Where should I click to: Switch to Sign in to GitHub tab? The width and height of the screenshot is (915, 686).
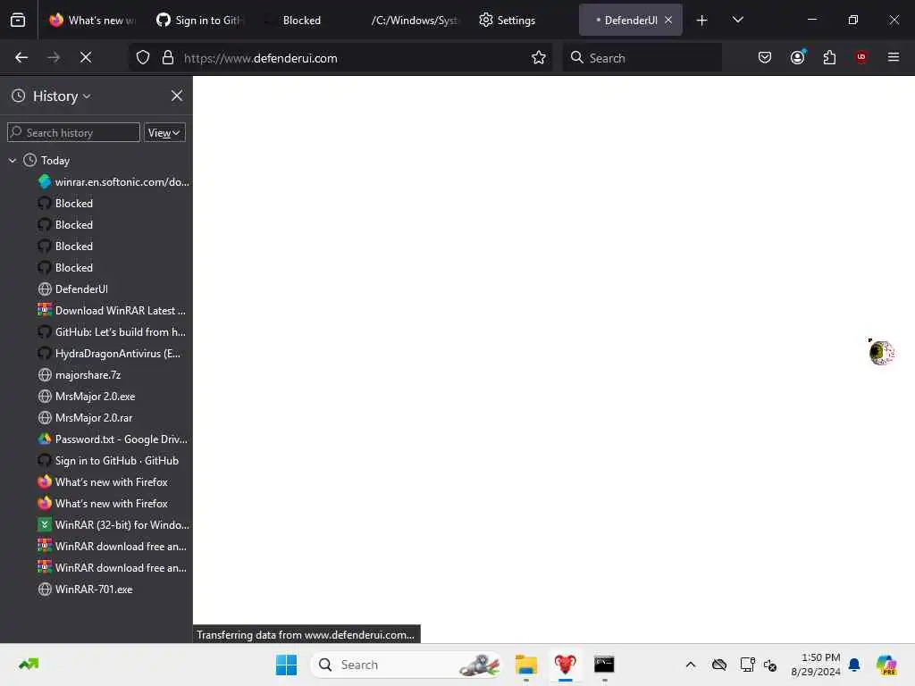point(200,20)
